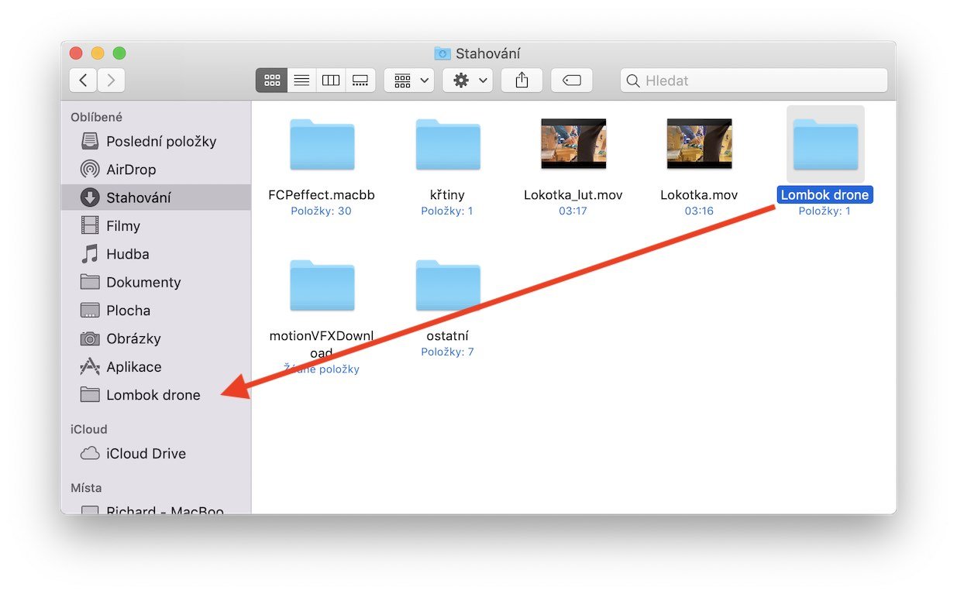Switch to column view mode
Viewport: 957px width, 594px height.
(x=331, y=81)
